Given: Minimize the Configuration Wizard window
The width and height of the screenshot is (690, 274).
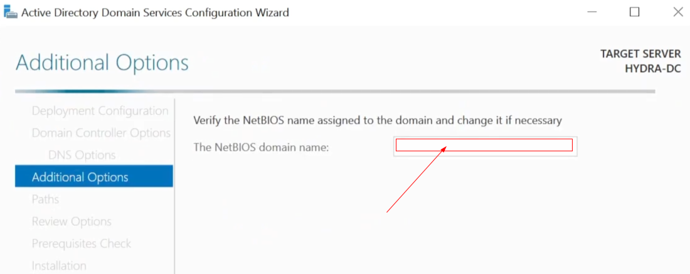Looking at the screenshot, I should (591, 12).
